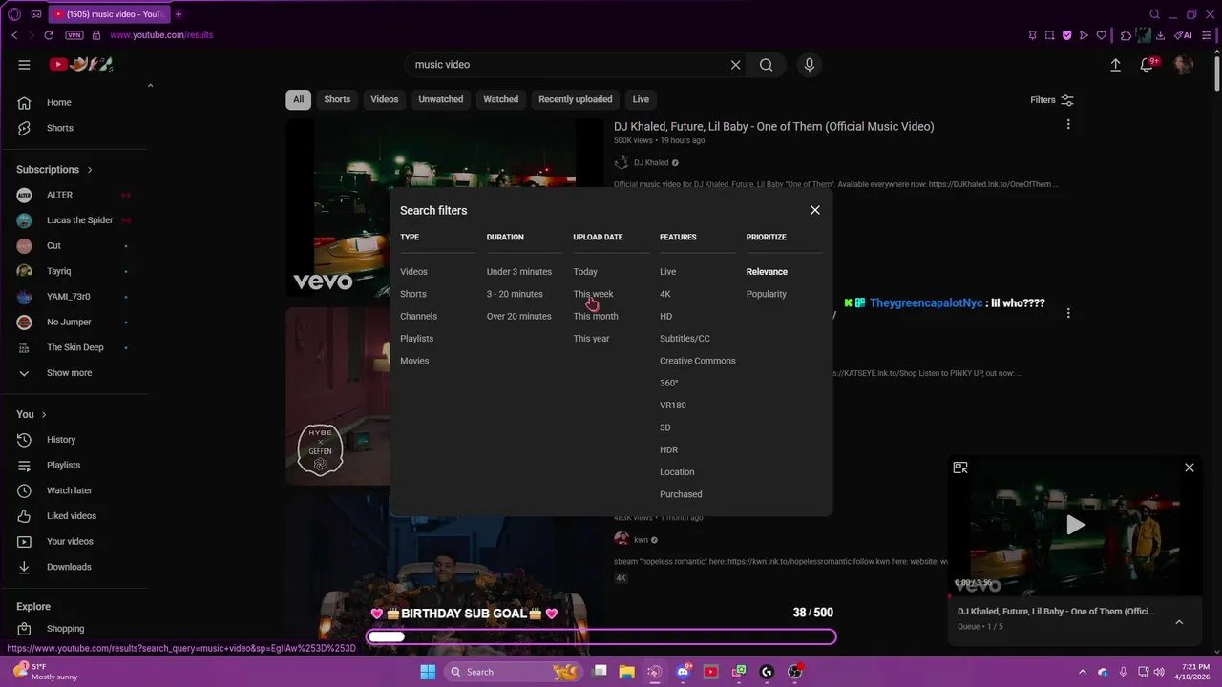Open Discord from the taskbar
Screen dimensions: 1222x687
click(683, 672)
